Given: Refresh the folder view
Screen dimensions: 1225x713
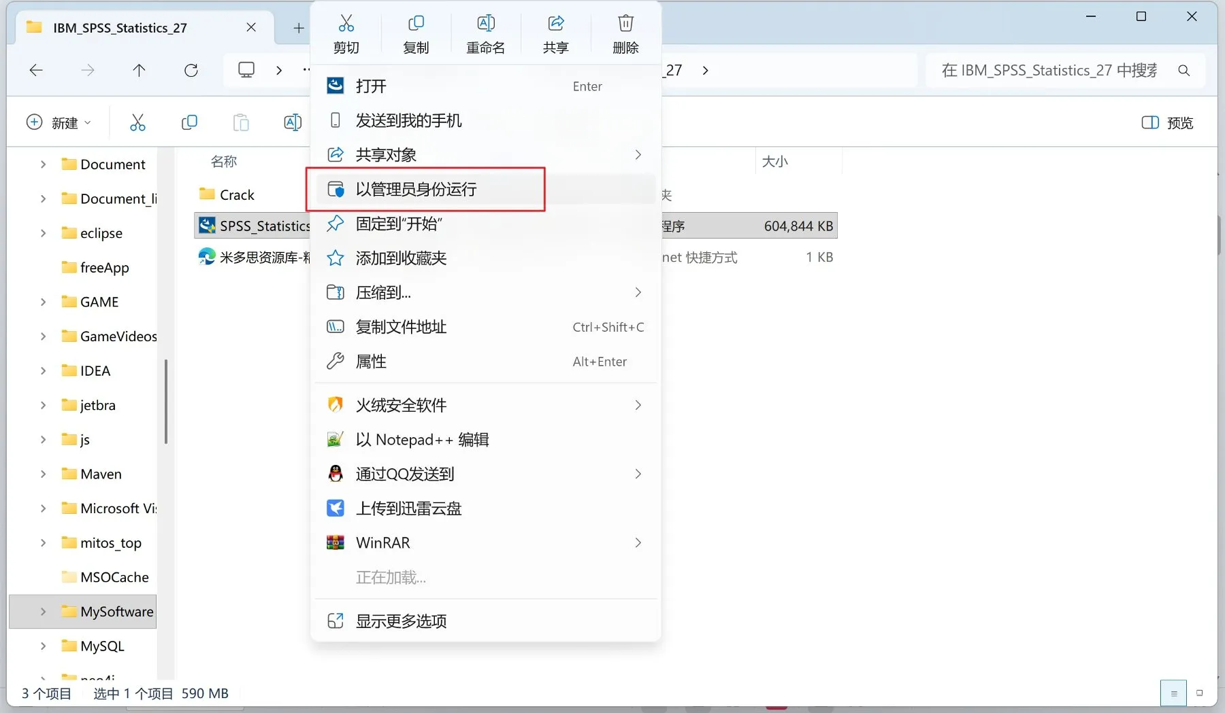Looking at the screenshot, I should [191, 70].
